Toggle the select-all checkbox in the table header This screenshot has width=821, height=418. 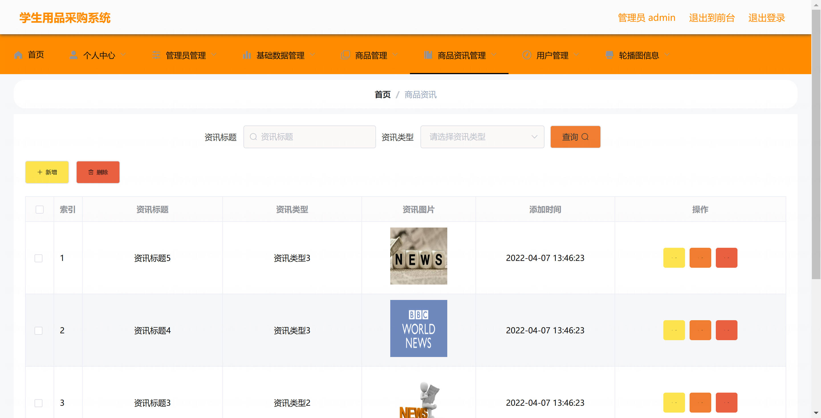40,210
